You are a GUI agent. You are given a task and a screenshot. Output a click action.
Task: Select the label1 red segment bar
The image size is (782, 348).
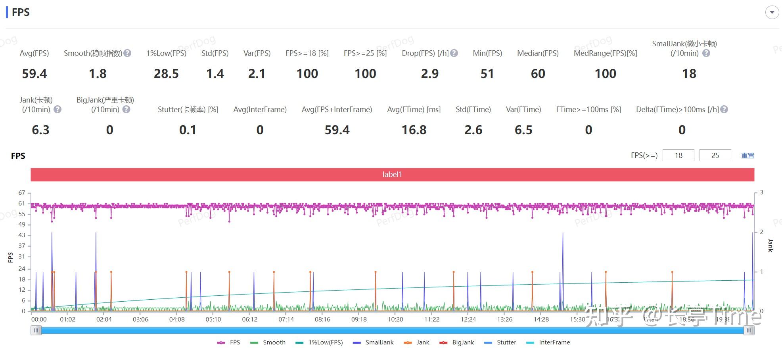[x=392, y=175]
